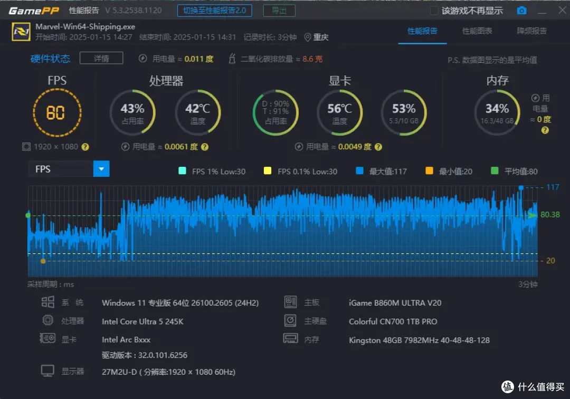
Task: Click the FPS 0.1% Low yellow legend swatch
Action: 268,171
